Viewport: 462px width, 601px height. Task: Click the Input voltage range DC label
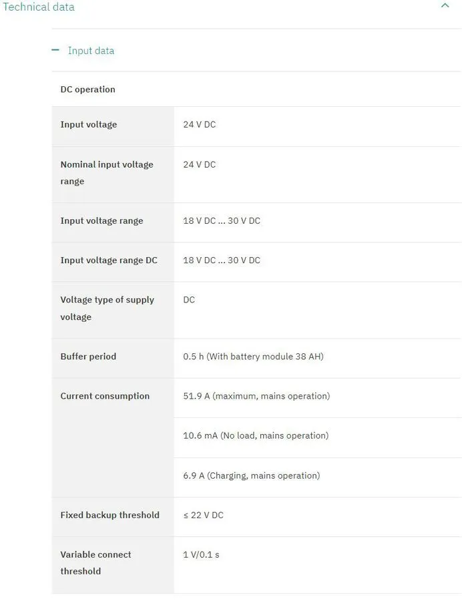109,260
